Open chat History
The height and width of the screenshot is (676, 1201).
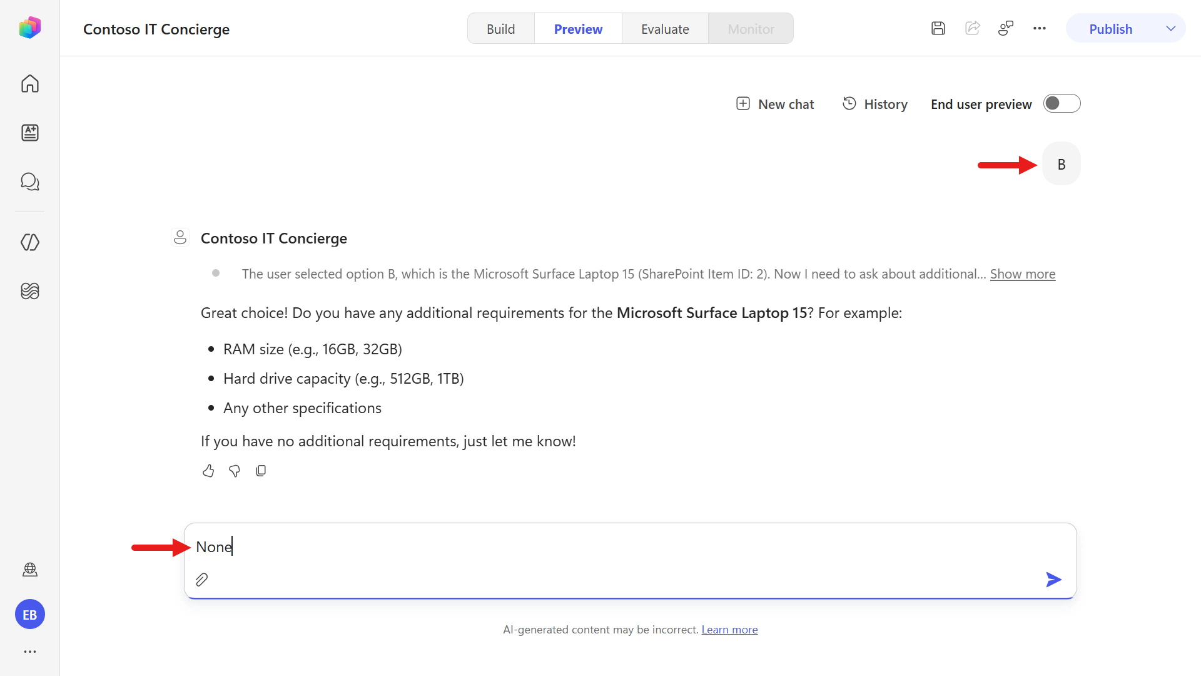(874, 104)
